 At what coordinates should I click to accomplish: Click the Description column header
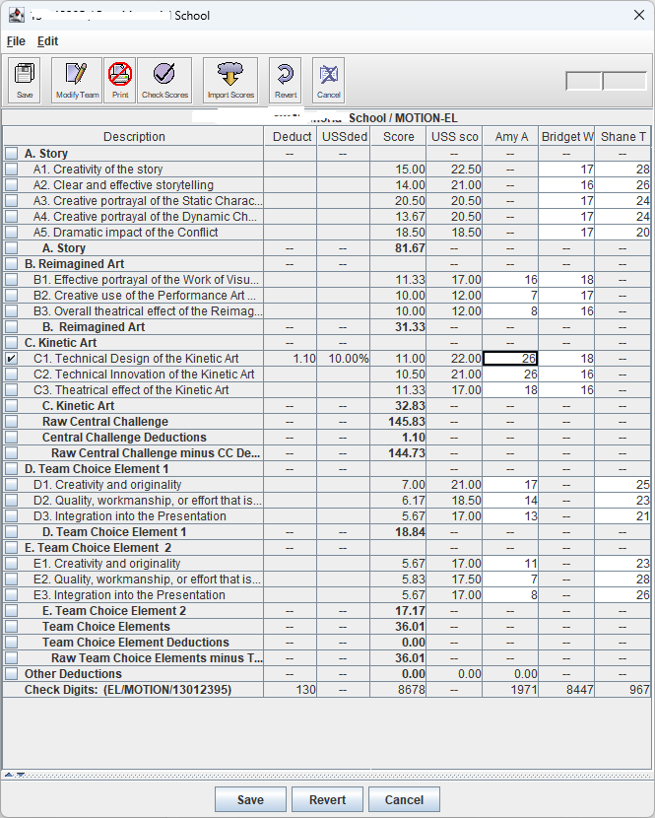click(x=134, y=137)
